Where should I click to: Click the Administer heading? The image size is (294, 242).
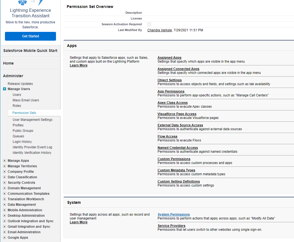click(13, 76)
